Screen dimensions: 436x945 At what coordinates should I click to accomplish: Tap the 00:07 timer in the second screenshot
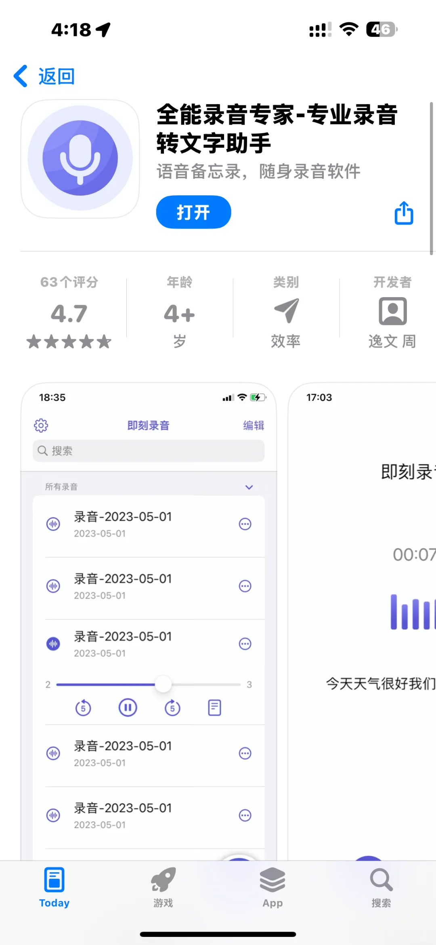click(414, 555)
